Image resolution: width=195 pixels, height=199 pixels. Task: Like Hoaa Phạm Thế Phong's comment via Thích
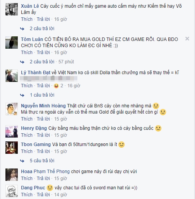(27, 179)
